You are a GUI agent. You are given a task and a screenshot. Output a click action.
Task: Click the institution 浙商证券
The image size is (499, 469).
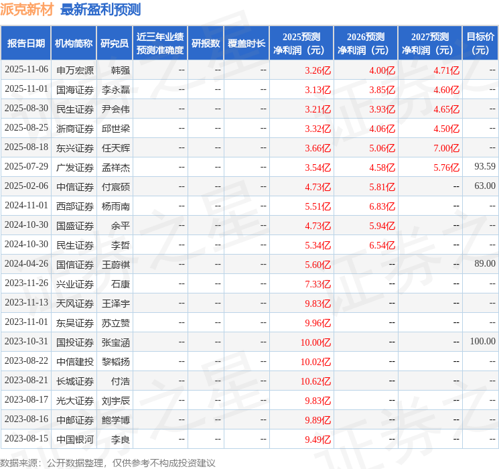click(x=75, y=129)
